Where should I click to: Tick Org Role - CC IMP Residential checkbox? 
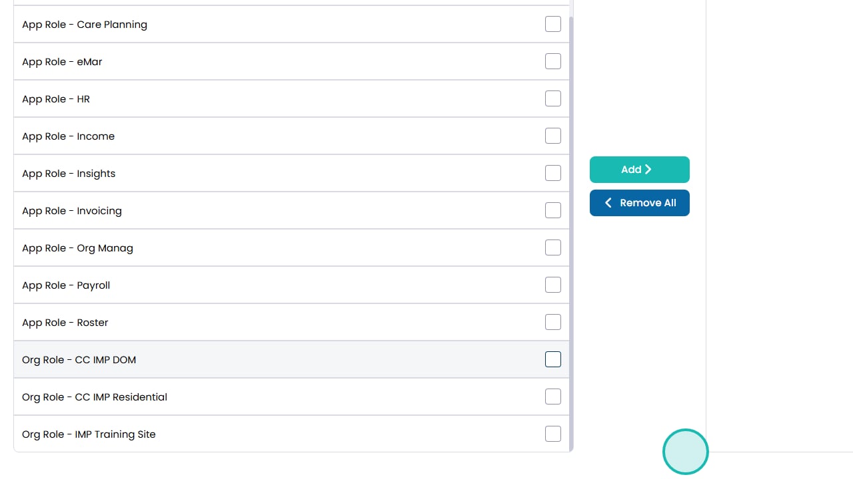pos(553,397)
